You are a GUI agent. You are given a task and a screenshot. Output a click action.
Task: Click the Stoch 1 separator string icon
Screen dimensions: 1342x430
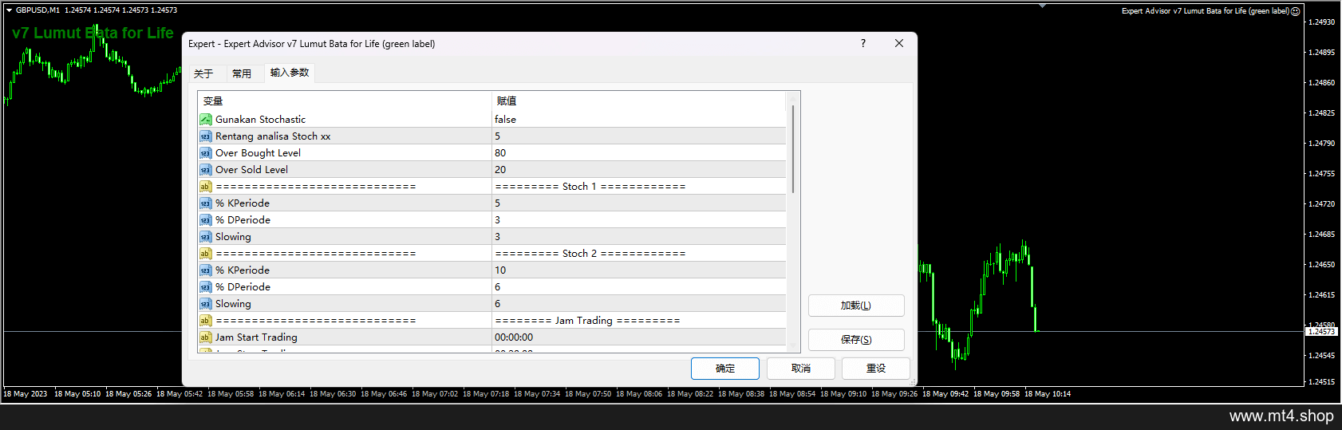pyautogui.click(x=206, y=187)
